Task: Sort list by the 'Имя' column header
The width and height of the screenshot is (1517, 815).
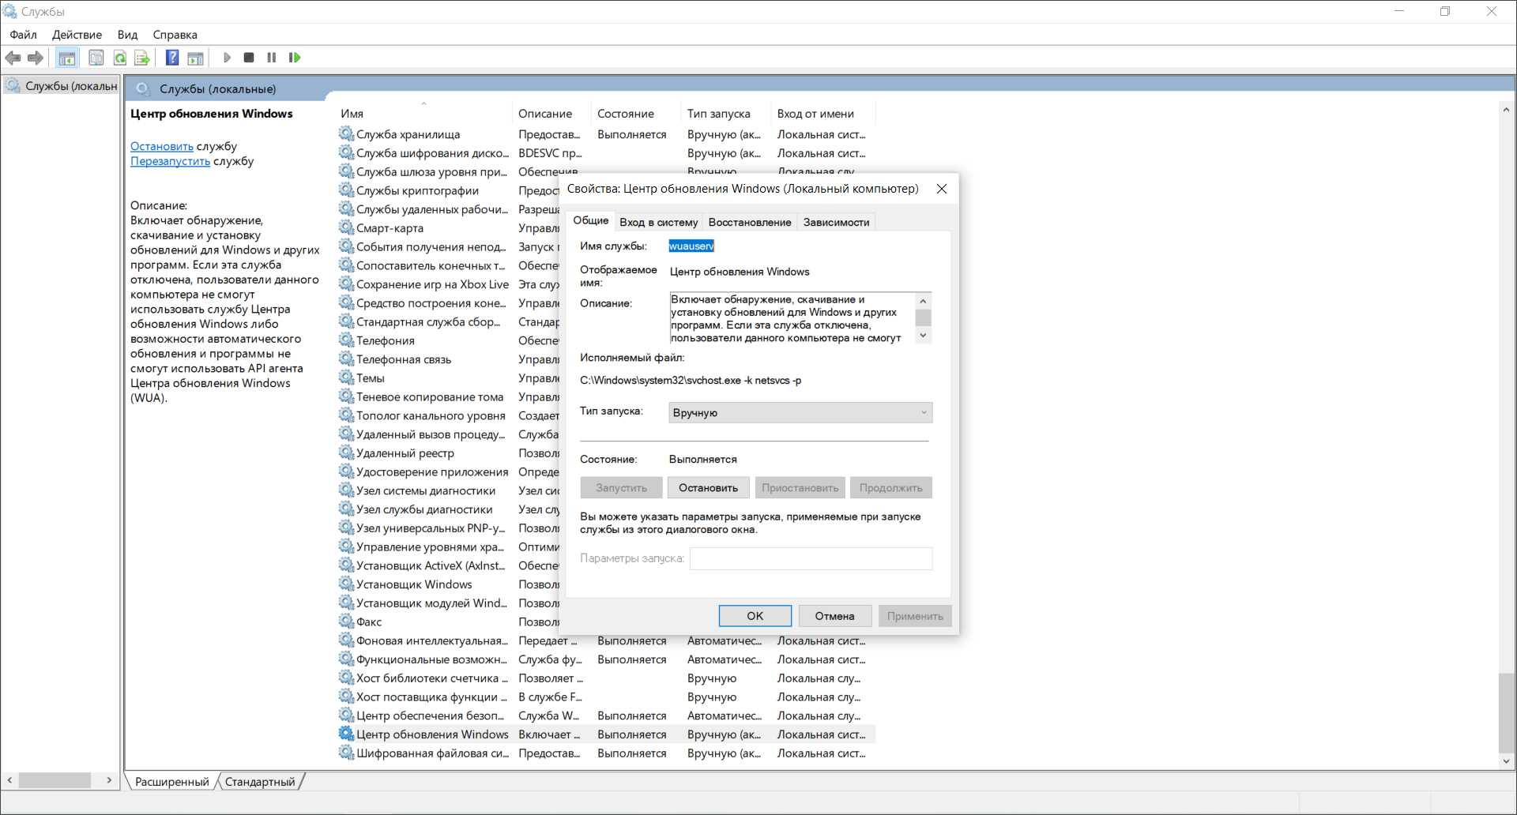Action: click(x=352, y=114)
